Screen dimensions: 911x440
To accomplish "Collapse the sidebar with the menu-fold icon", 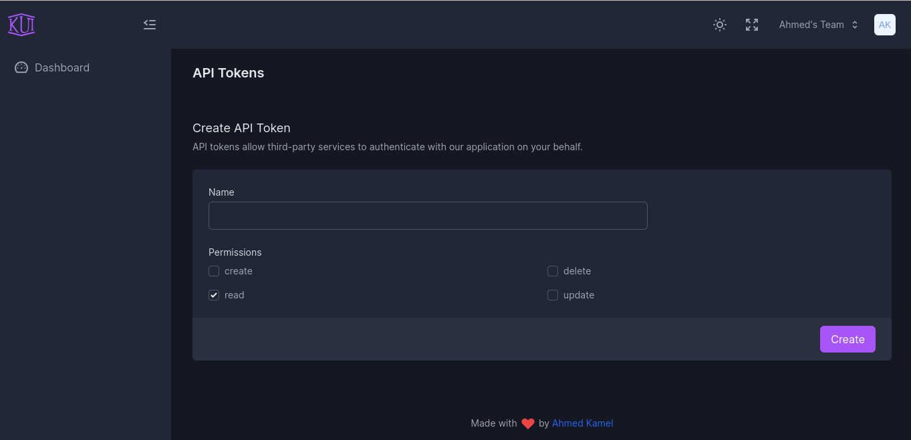I will [150, 25].
